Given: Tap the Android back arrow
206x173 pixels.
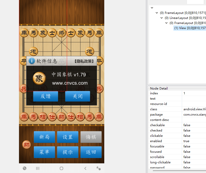Looking at the screenshot, I should 85,168.
